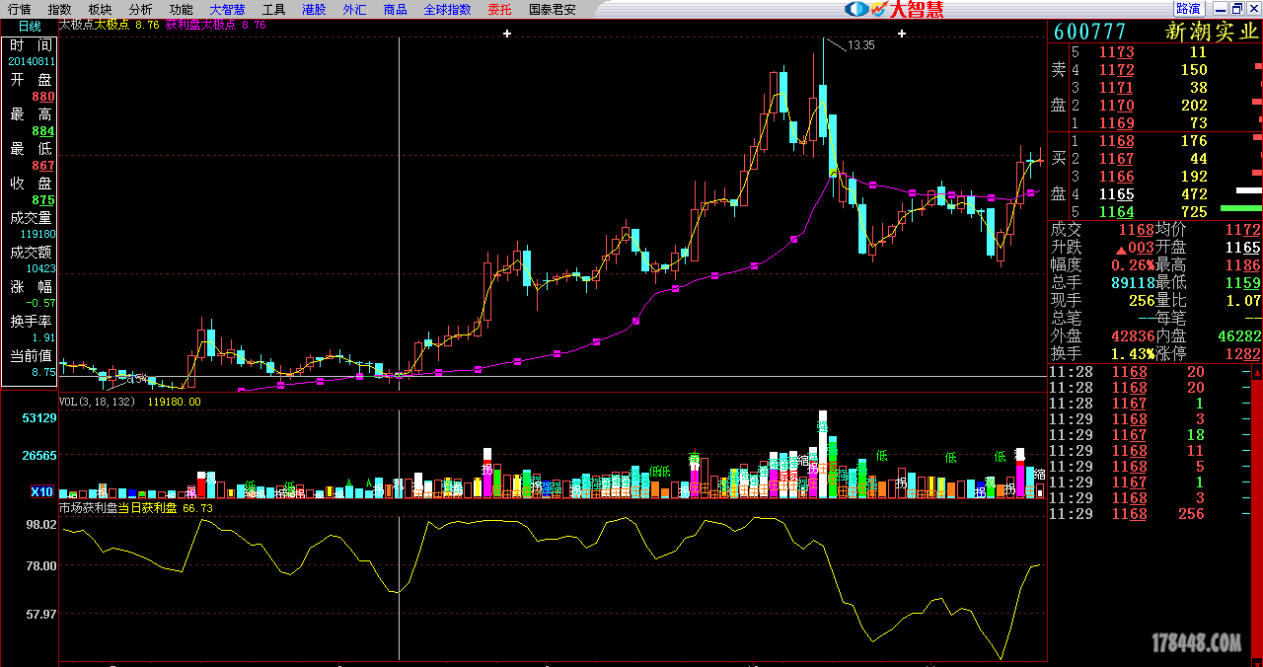Image resolution: width=1263 pixels, height=667 pixels.
Task: Click the 大智慧 chart-arrow logo icon
Action: point(880,9)
